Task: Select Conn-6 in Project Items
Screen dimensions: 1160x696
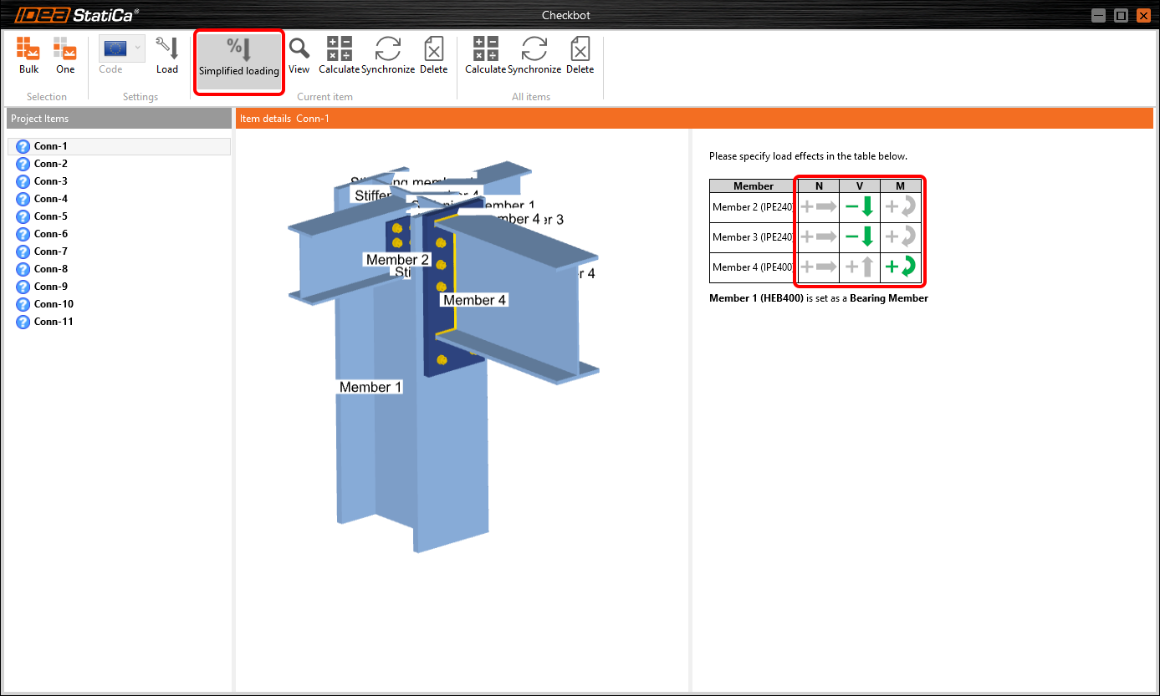Action: (119, 234)
